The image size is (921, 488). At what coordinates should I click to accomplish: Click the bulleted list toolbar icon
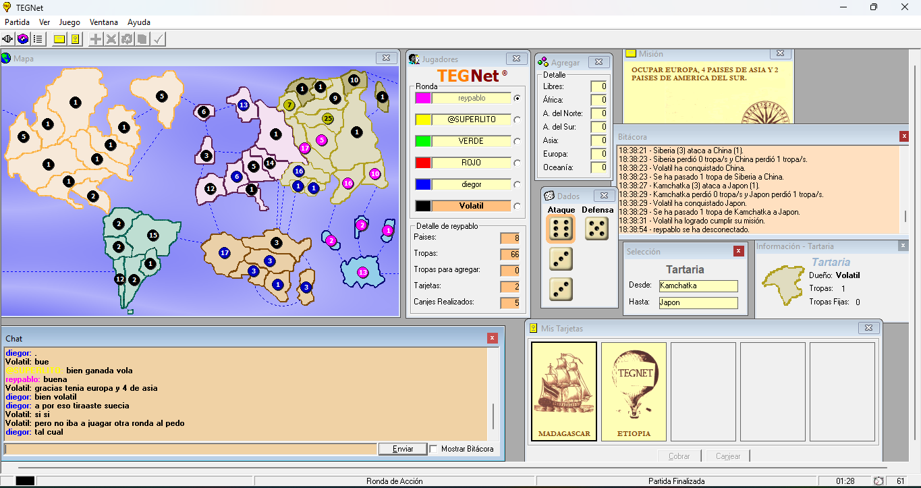pos(38,39)
